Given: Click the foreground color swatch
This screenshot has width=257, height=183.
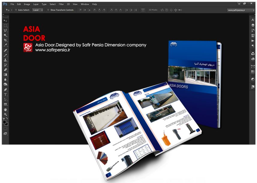Looking at the screenshot, I should pyautogui.click(x=5, y=122).
